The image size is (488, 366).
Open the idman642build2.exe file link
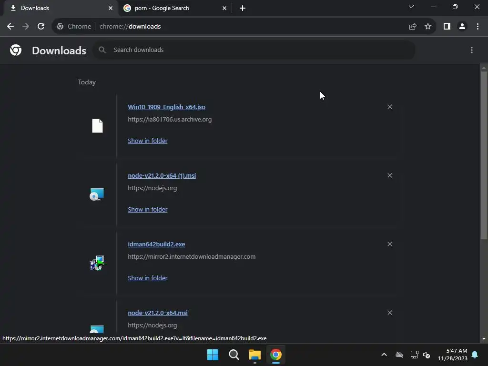click(156, 244)
